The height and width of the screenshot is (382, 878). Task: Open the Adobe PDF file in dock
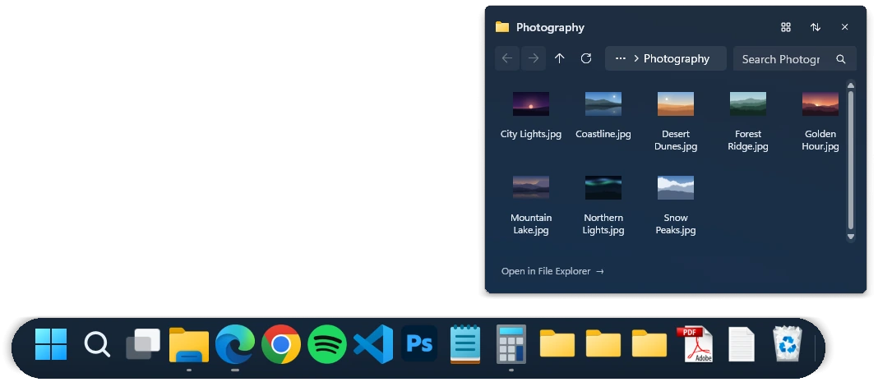(695, 344)
